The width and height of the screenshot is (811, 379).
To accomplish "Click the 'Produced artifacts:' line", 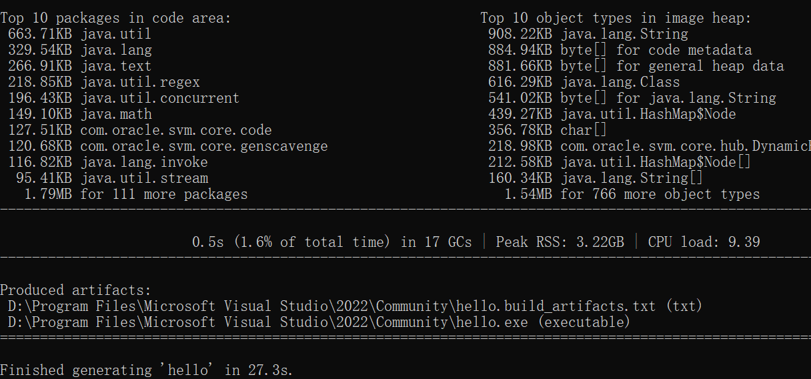I will point(76,290).
